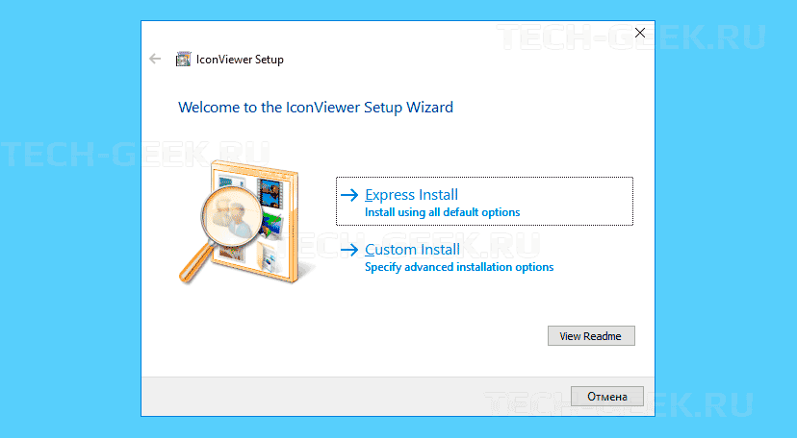Click the blue arrow beside Express Install
Image resolution: width=797 pixels, height=438 pixels.
[x=349, y=195]
